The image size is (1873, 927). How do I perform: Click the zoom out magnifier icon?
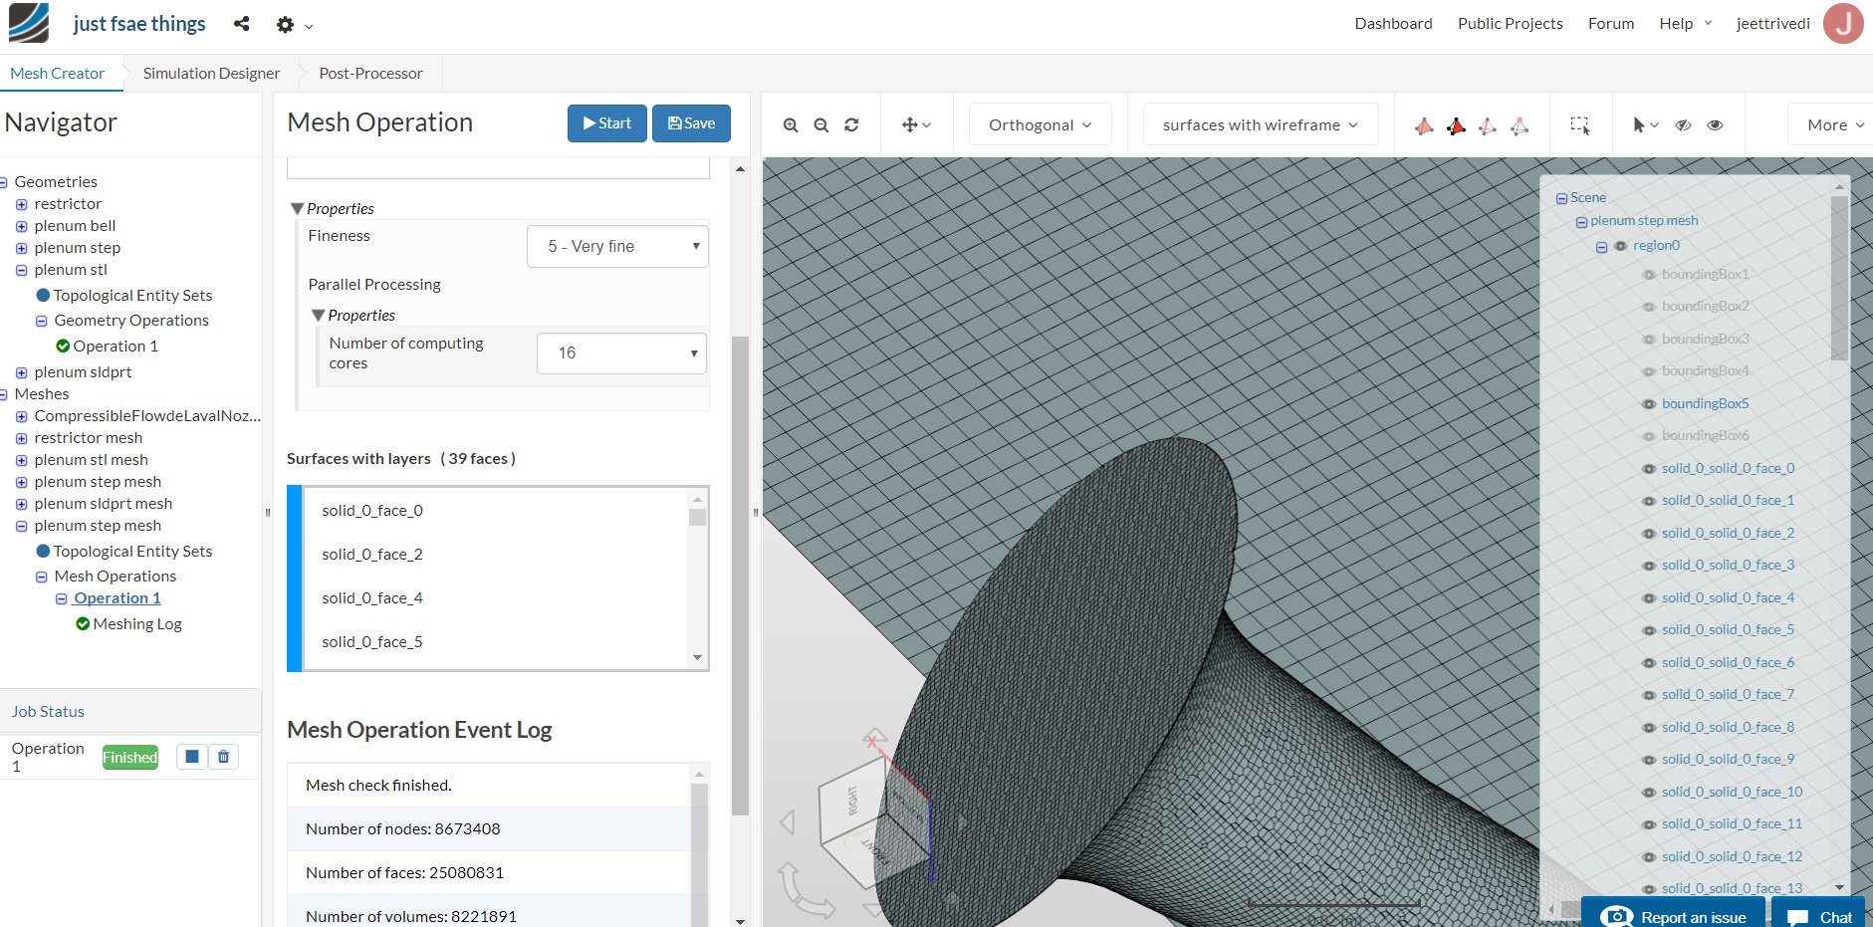821,125
